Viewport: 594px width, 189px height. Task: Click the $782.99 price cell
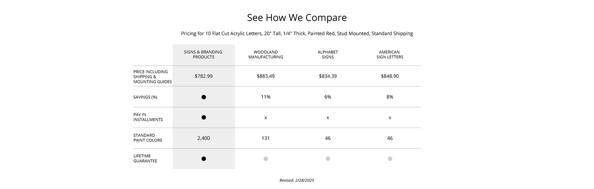tap(204, 76)
